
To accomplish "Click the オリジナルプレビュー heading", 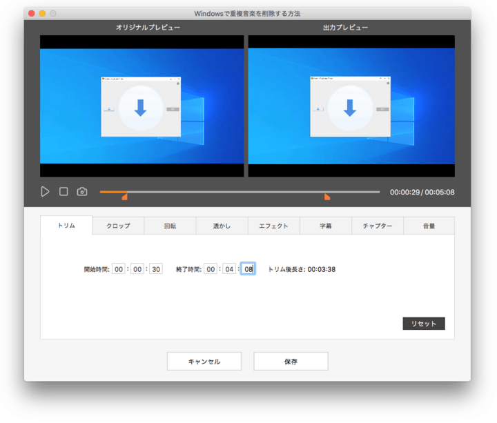I will pyautogui.click(x=148, y=28).
